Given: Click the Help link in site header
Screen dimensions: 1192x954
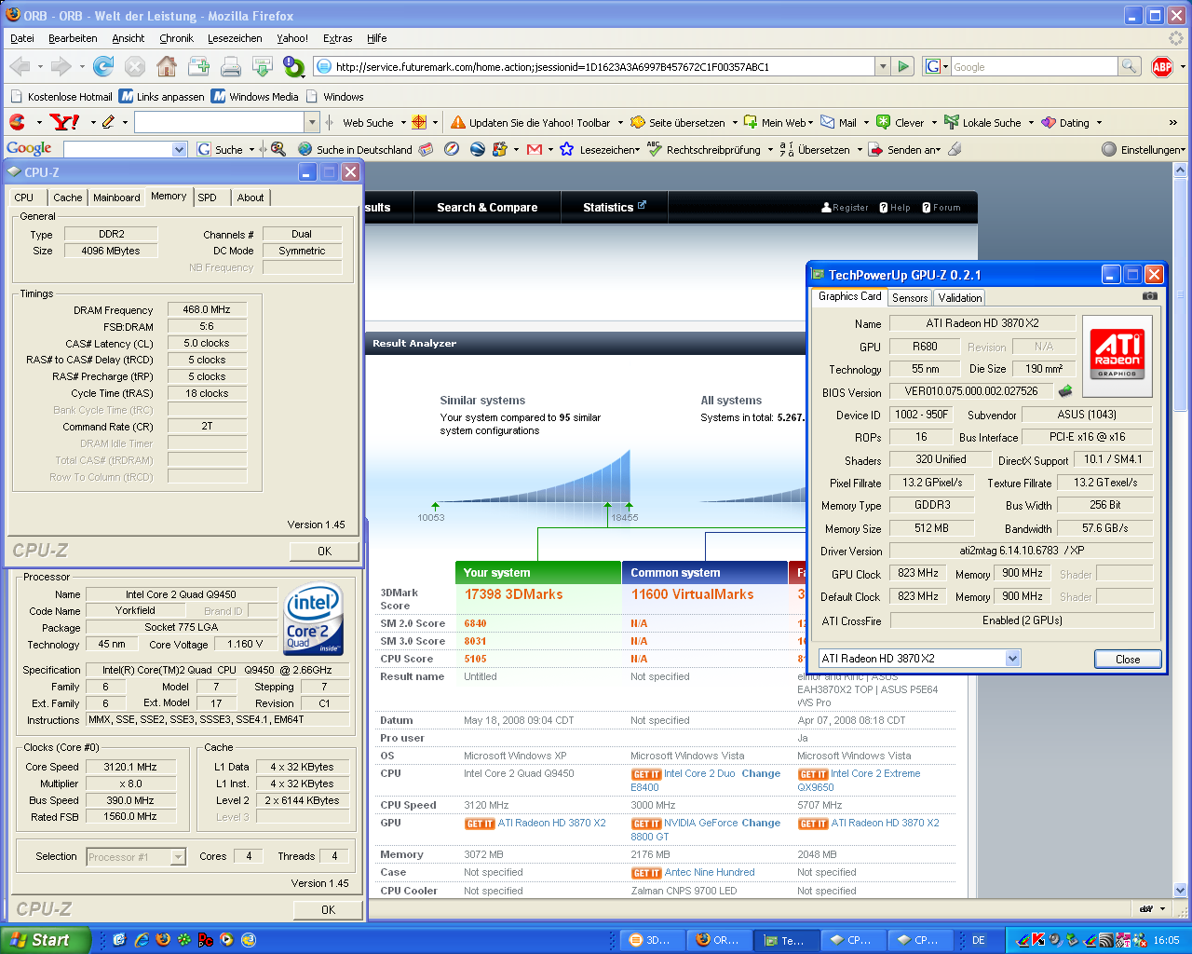Looking at the screenshot, I should (894, 208).
